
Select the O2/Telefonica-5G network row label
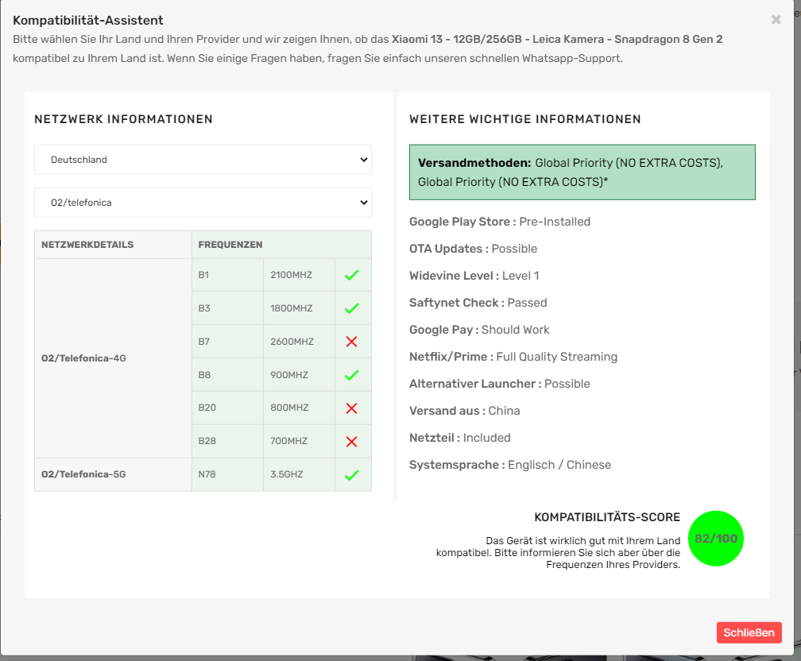83,474
